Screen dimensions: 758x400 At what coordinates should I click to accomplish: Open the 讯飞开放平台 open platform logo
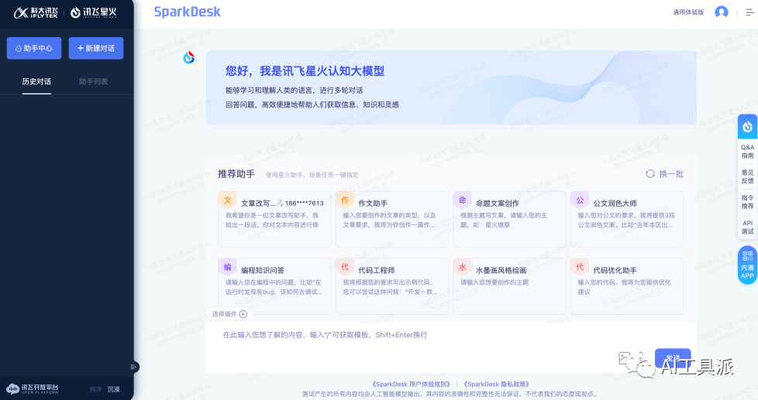pos(33,388)
